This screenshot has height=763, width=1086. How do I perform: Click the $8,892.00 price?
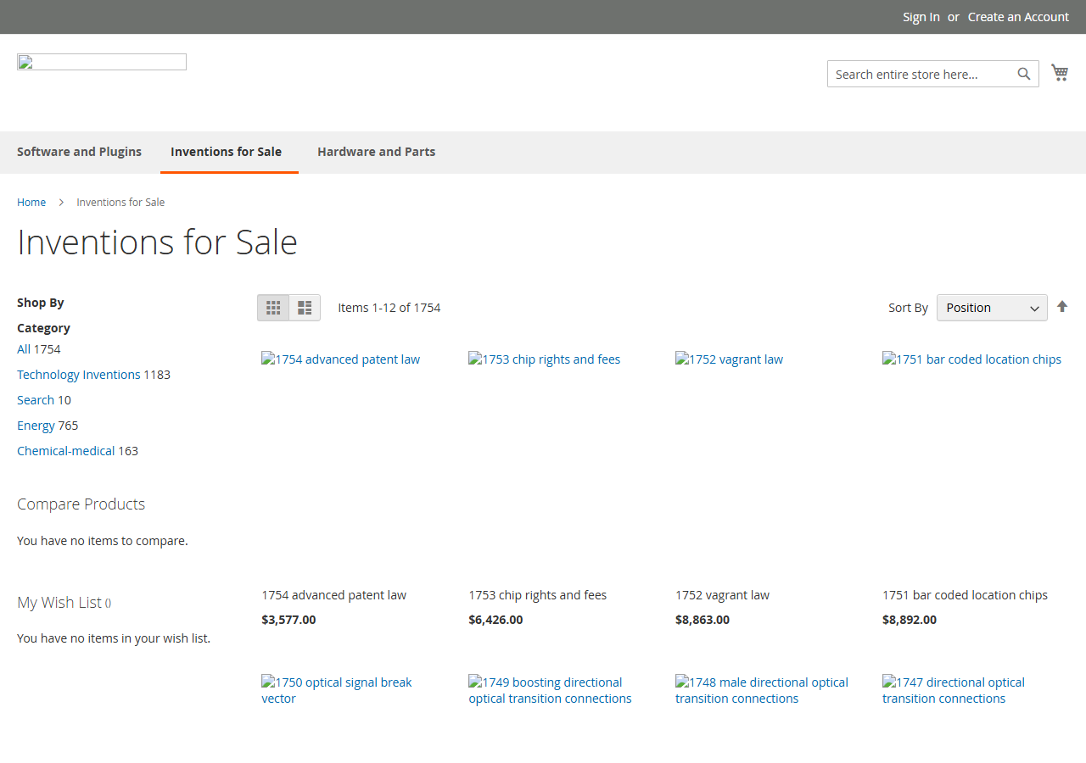click(x=910, y=620)
